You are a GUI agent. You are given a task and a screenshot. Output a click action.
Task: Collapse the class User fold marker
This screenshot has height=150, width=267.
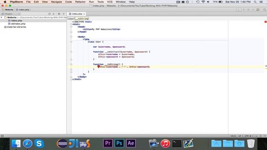pos(71,42)
